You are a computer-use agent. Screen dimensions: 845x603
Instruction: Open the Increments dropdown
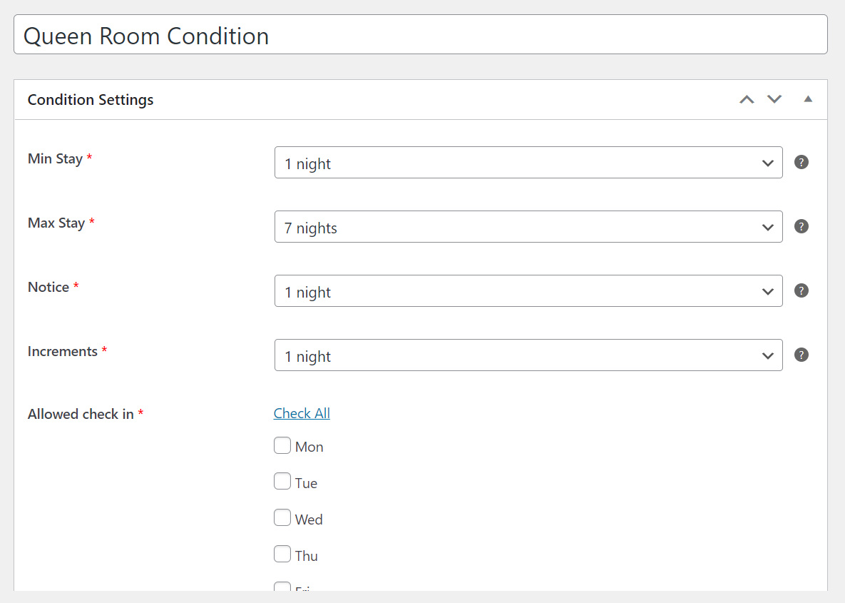[528, 355]
